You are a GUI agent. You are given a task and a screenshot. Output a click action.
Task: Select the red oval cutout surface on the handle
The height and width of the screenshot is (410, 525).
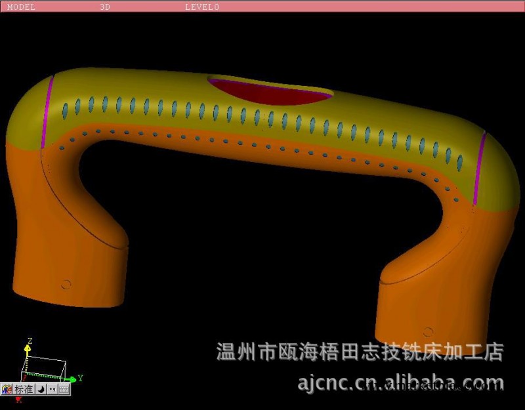click(x=269, y=91)
